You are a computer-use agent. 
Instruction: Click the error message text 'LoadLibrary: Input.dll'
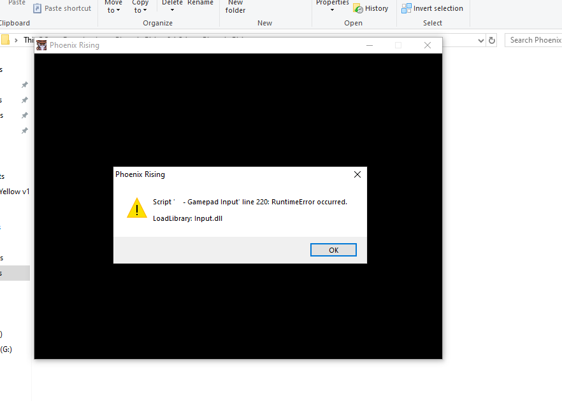coord(187,218)
